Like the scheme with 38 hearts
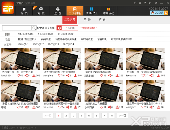Image resolution: width=170 pixels, height=130 pixels. click(101, 75)
